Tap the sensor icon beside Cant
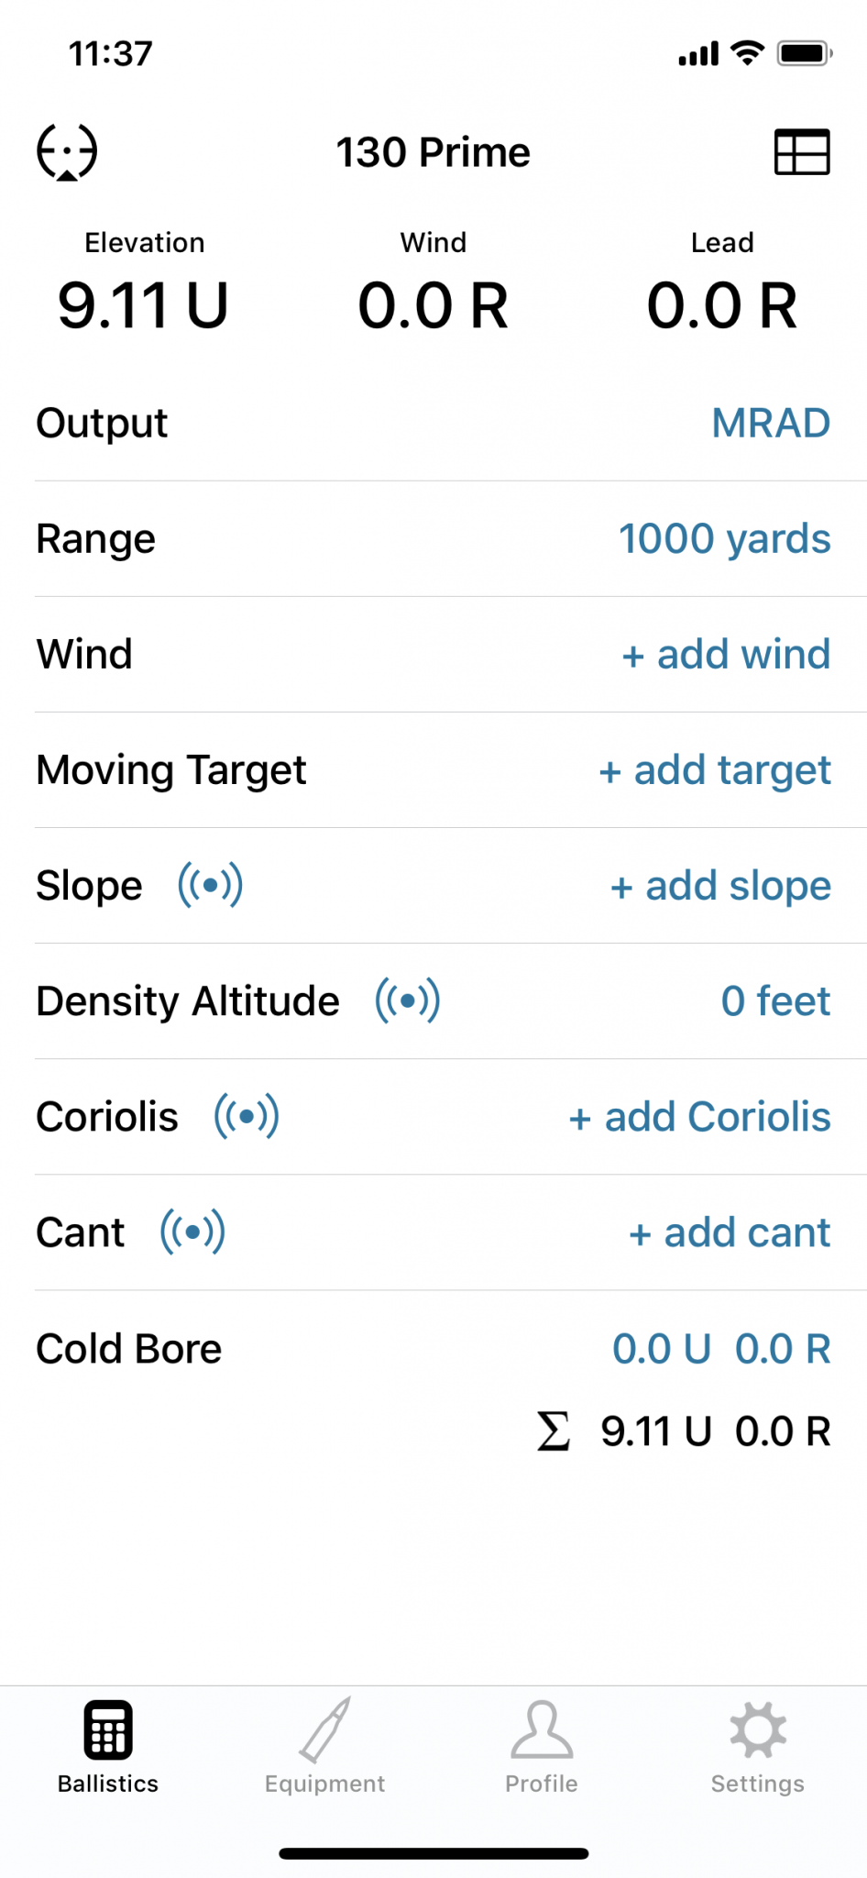This screenshot has width=867, height=1878. [192, 1232]
